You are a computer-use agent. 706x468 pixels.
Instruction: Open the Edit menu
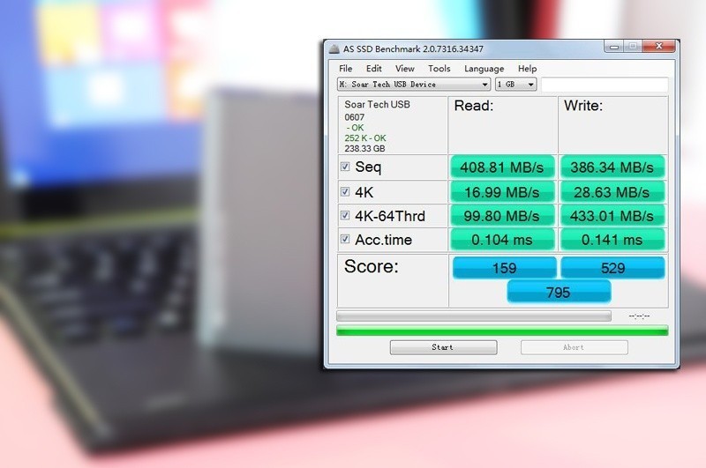[x=373, y=69]
